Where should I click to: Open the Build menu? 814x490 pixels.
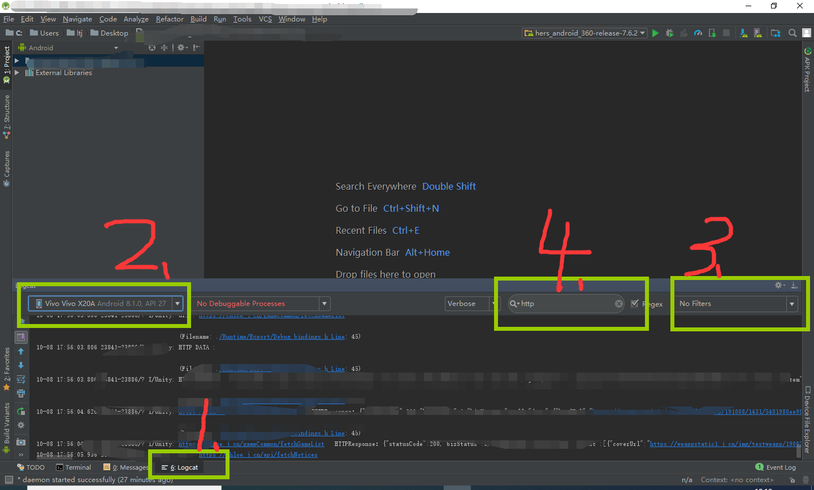(198, 19)
